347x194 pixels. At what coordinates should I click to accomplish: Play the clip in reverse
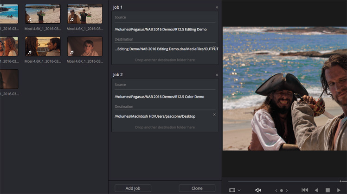[x=316, y=190]
